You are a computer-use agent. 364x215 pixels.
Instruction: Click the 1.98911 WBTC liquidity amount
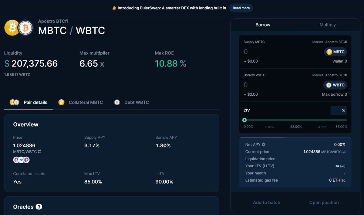click(x=17, y=74)
